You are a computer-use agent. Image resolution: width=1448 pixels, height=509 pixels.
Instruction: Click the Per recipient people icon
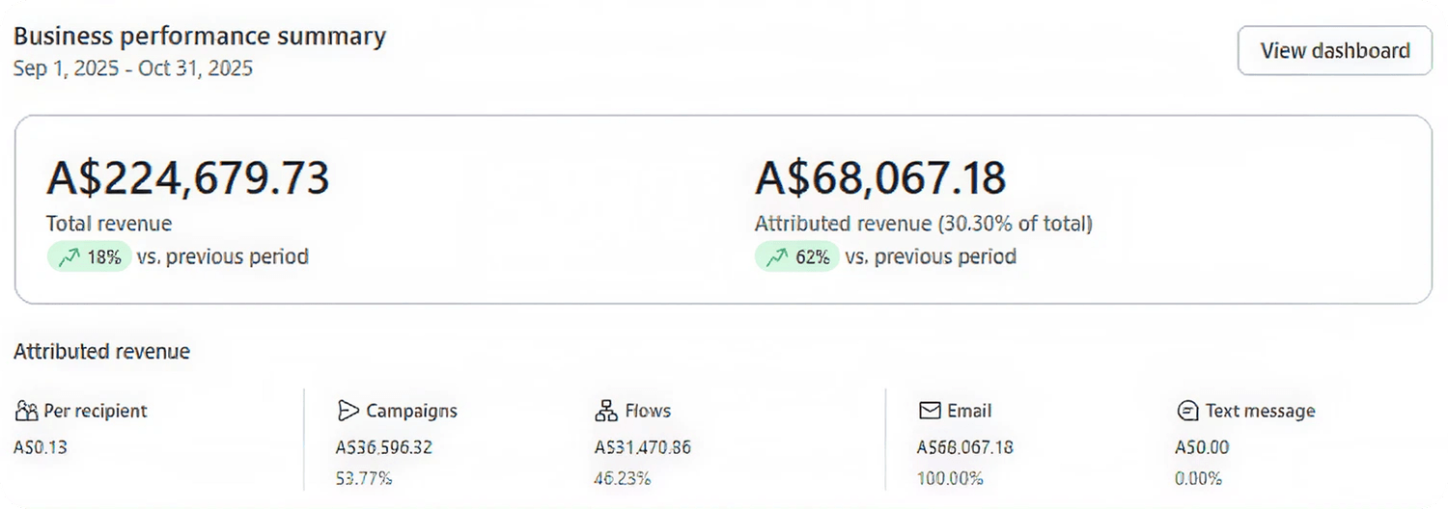(x=26, y=411)
